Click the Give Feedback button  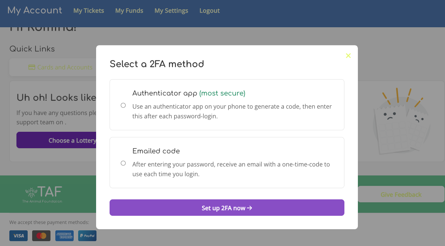point(401,194)
